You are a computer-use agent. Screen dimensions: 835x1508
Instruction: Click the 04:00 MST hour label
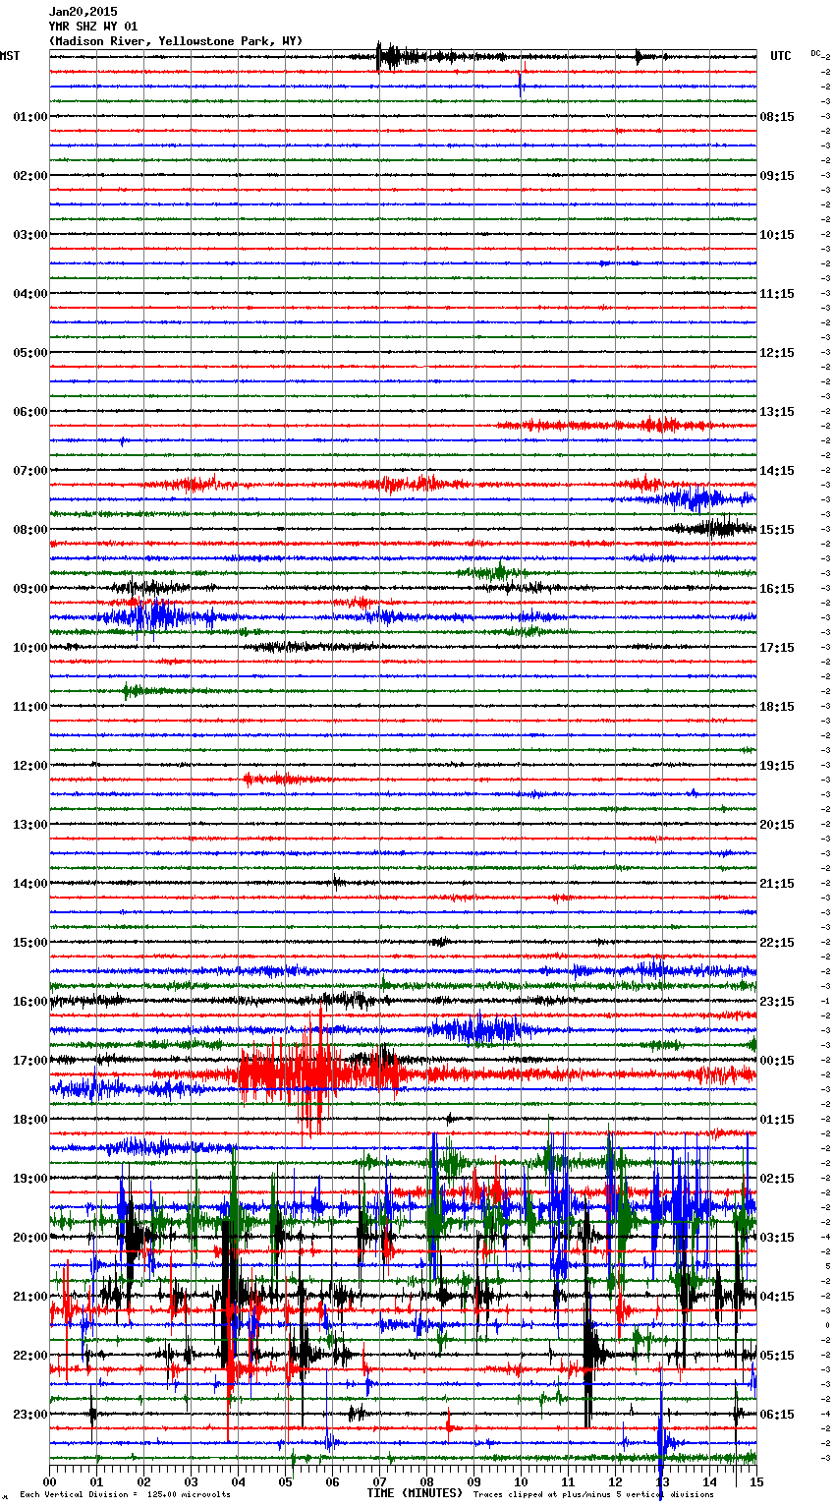pyautogui.click(x=30, y=294)
